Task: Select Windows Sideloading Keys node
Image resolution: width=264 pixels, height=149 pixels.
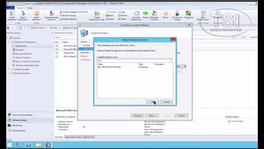Action: pos(27,65)
